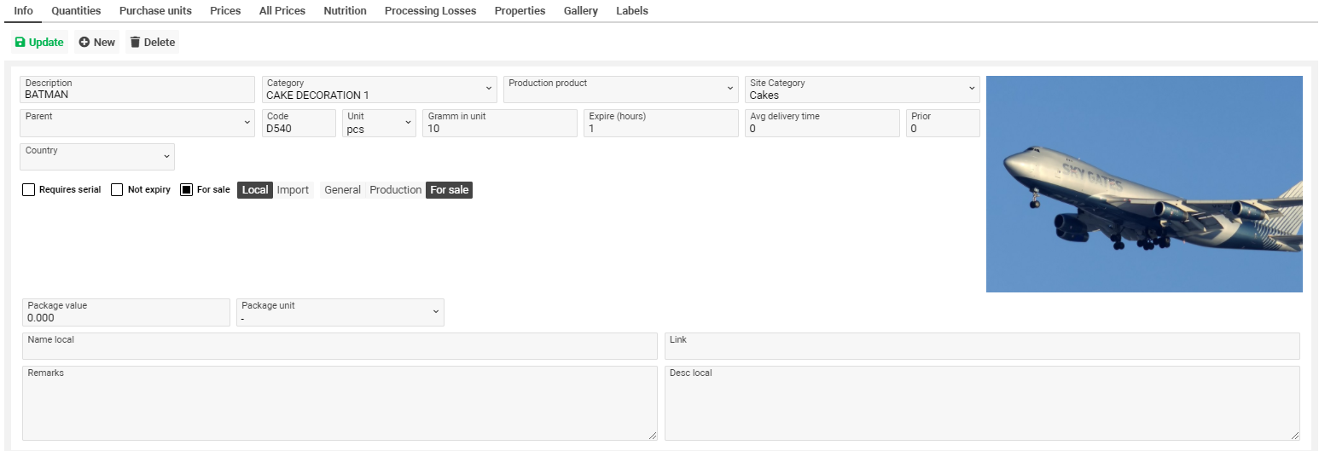Select the Production type button
1319x451 pixels.
(395, 190)
